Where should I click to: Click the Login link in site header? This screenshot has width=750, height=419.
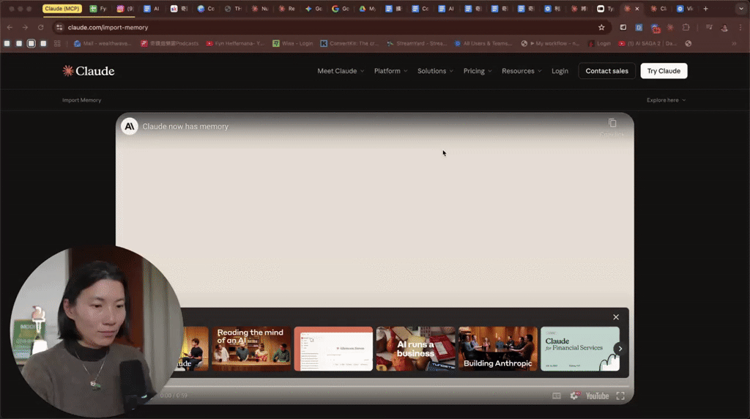coord(560,71)
